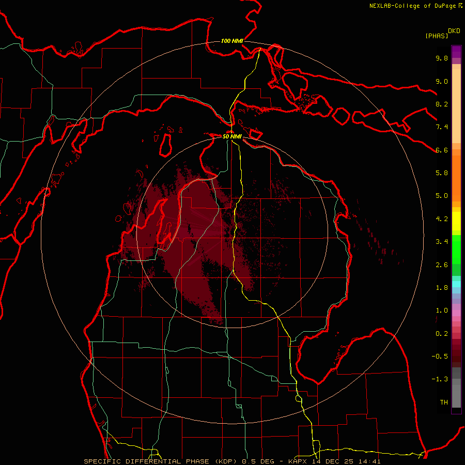This screenshot has height=465, width=465.
Task: Select the 7.4 scale value
Action: point(442,127)
